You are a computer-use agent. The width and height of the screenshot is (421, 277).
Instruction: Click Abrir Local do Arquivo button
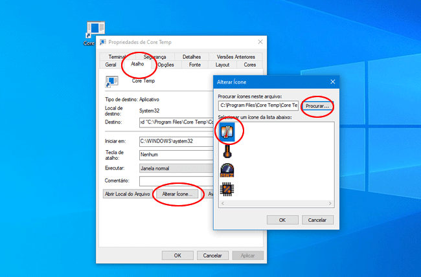click(x=128, y=194)
